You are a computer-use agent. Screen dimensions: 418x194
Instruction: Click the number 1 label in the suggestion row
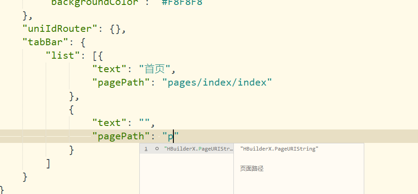tap(146, 149)
